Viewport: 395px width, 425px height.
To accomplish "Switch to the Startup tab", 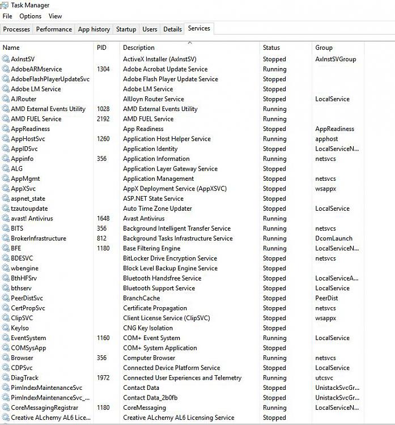I will [126, 29].
